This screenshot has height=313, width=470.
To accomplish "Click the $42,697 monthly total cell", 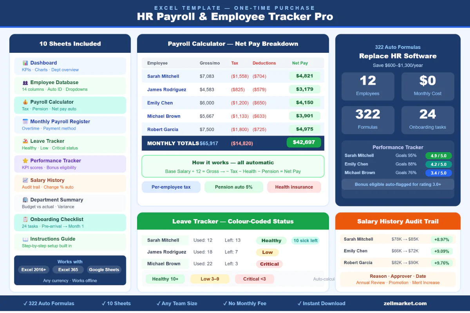I will [x=304, y=143].
